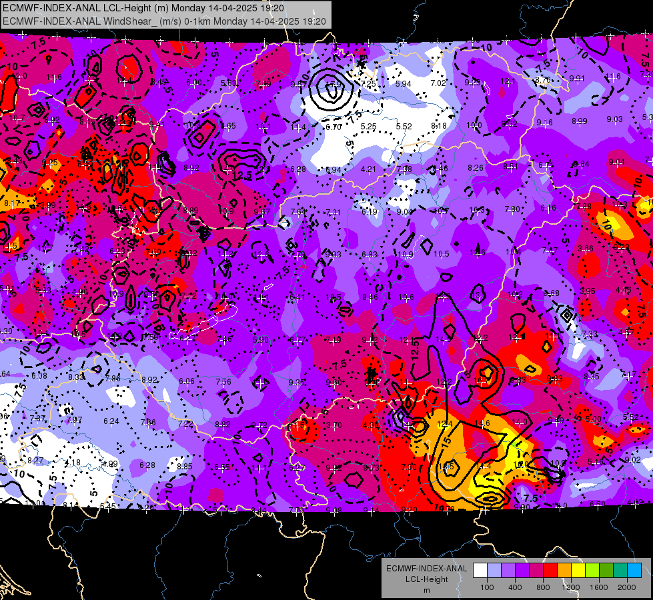Click the 8.33 grid value
Viewport: 653px width, 600px height.
pos(76,377)
